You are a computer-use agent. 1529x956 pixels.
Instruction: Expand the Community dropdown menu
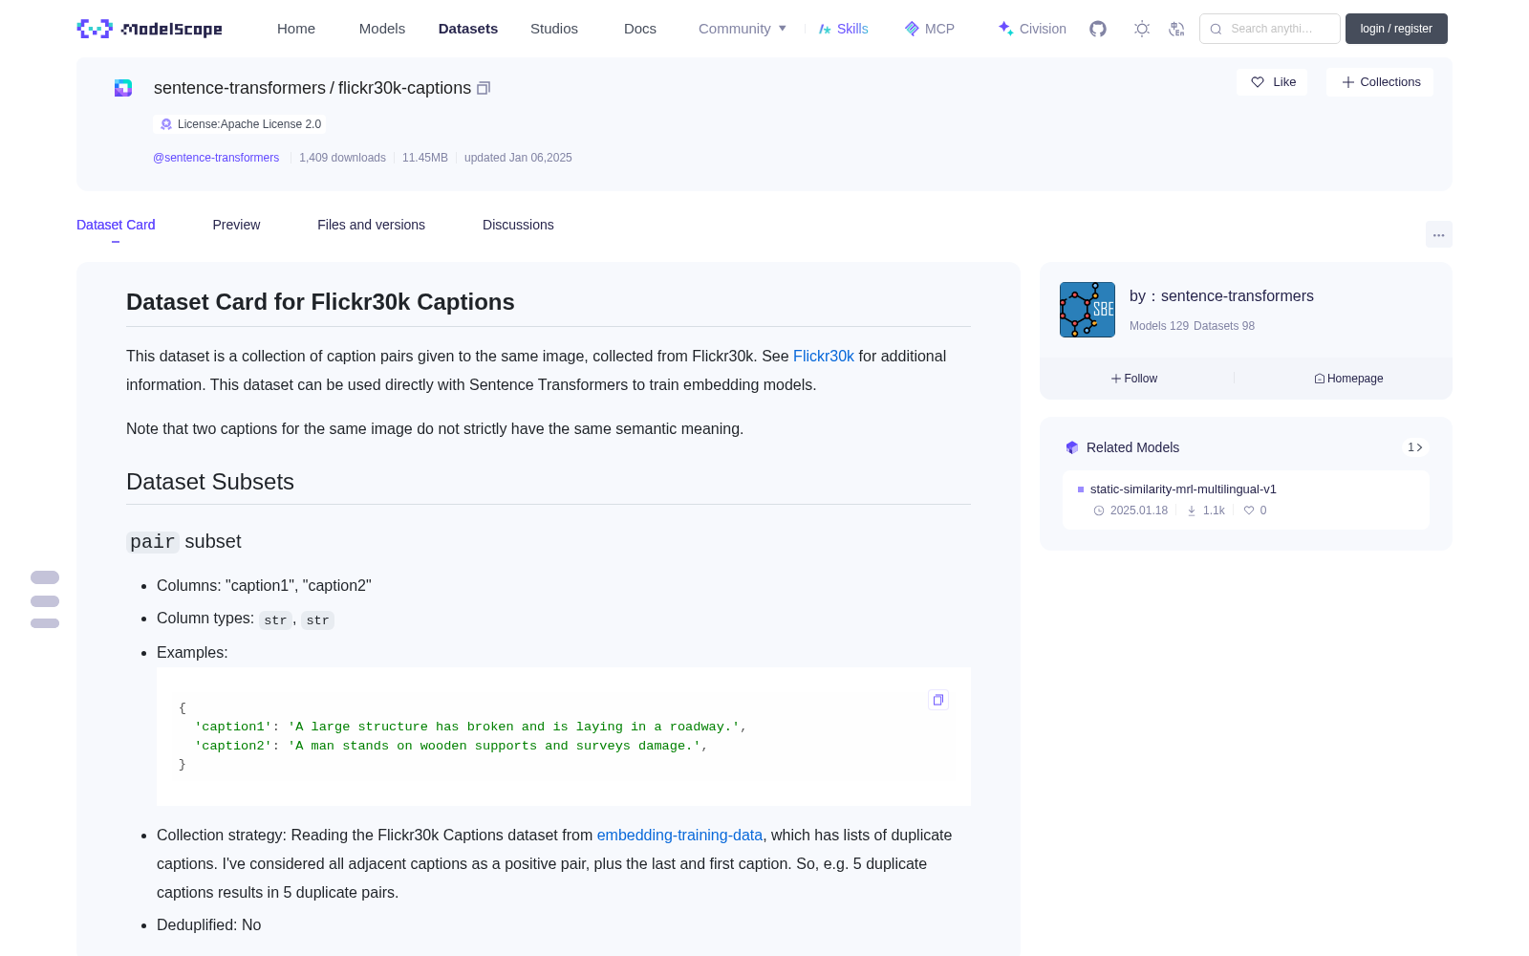743,29
